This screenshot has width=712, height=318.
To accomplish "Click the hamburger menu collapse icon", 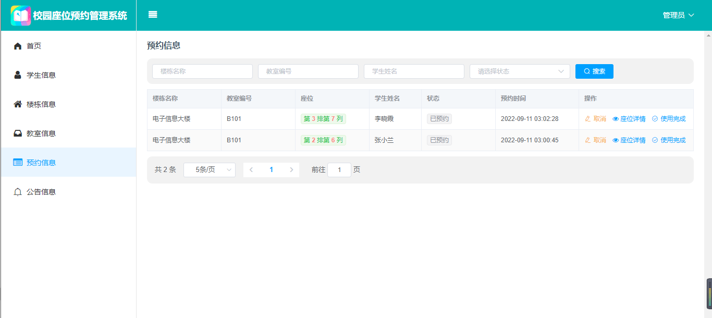I will click(153, 15).
